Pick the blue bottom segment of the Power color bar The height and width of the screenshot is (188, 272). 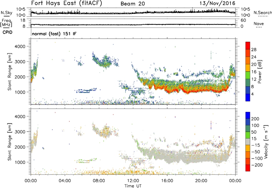(x=248, y=97)
